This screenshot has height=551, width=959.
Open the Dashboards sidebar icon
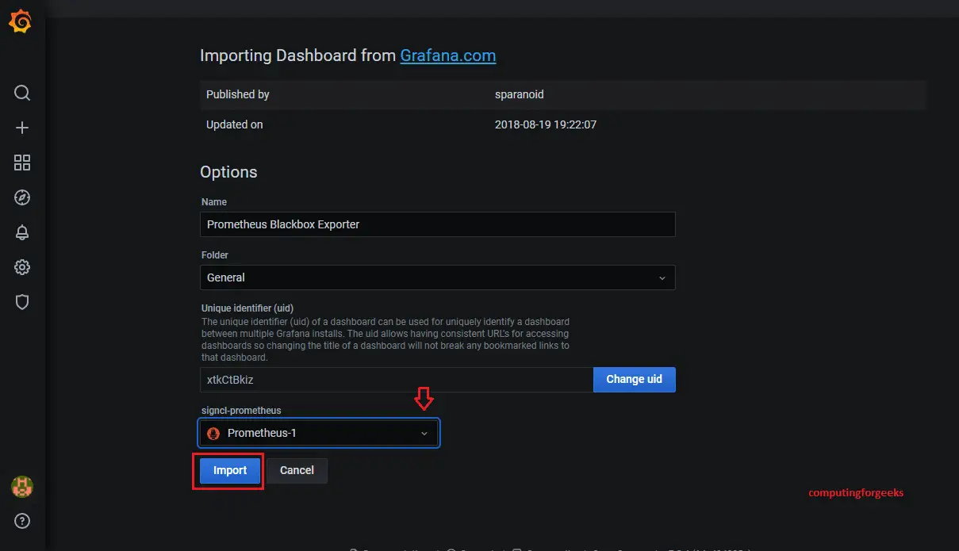pos(21,163)
